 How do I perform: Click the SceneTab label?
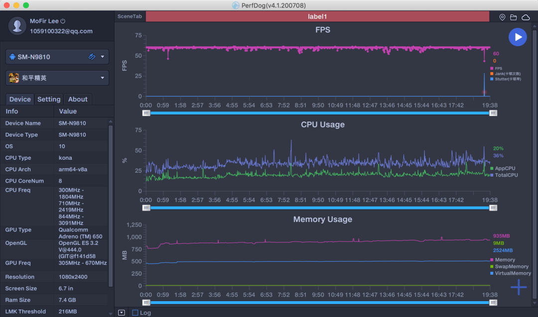click(x=130, y=16)
